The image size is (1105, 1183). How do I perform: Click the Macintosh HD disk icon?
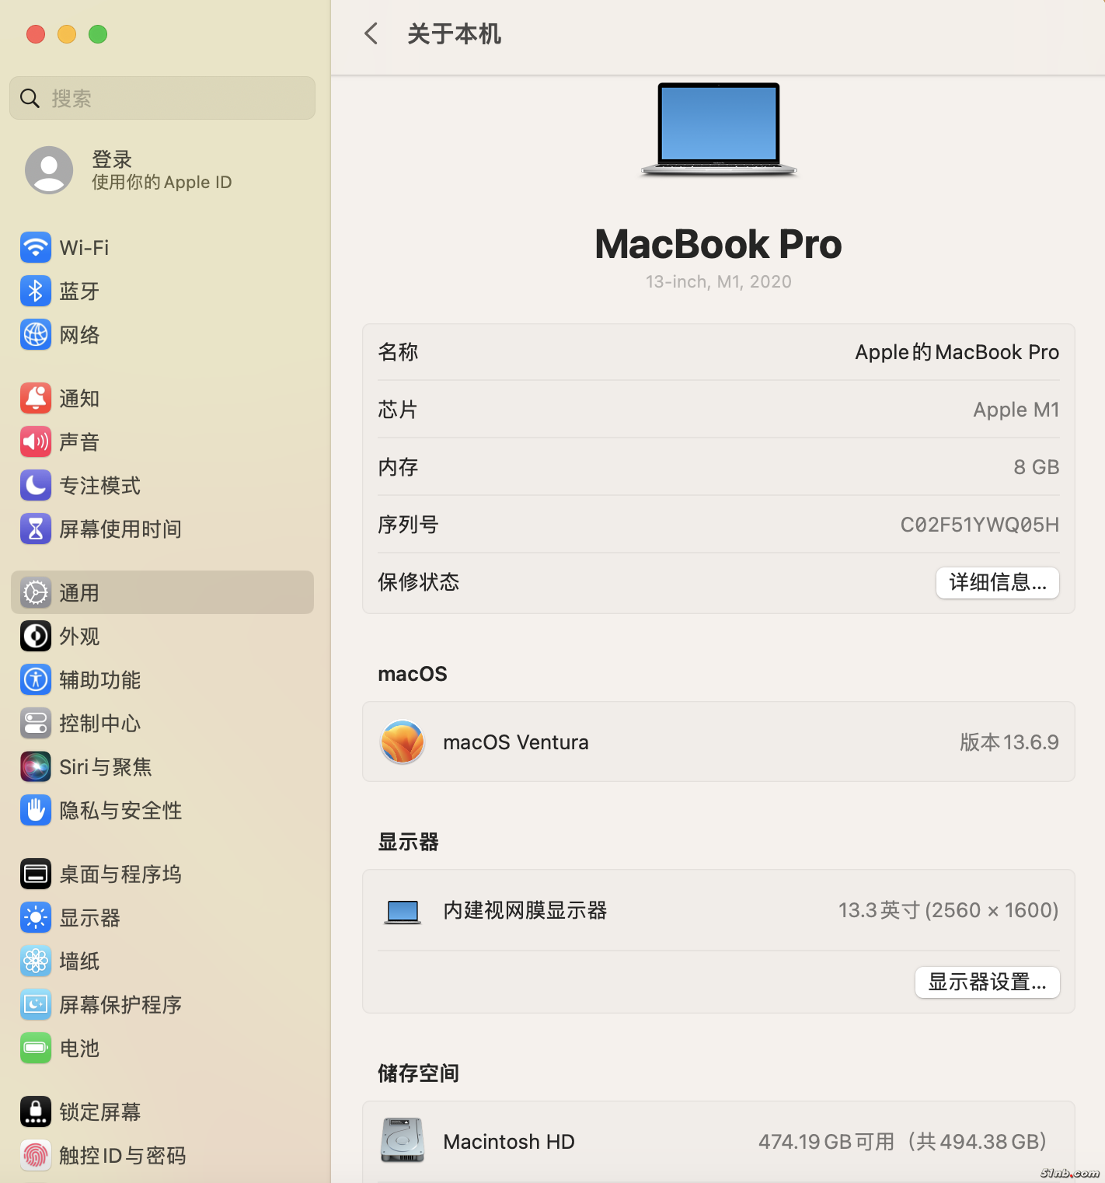tap(403, 1141)
